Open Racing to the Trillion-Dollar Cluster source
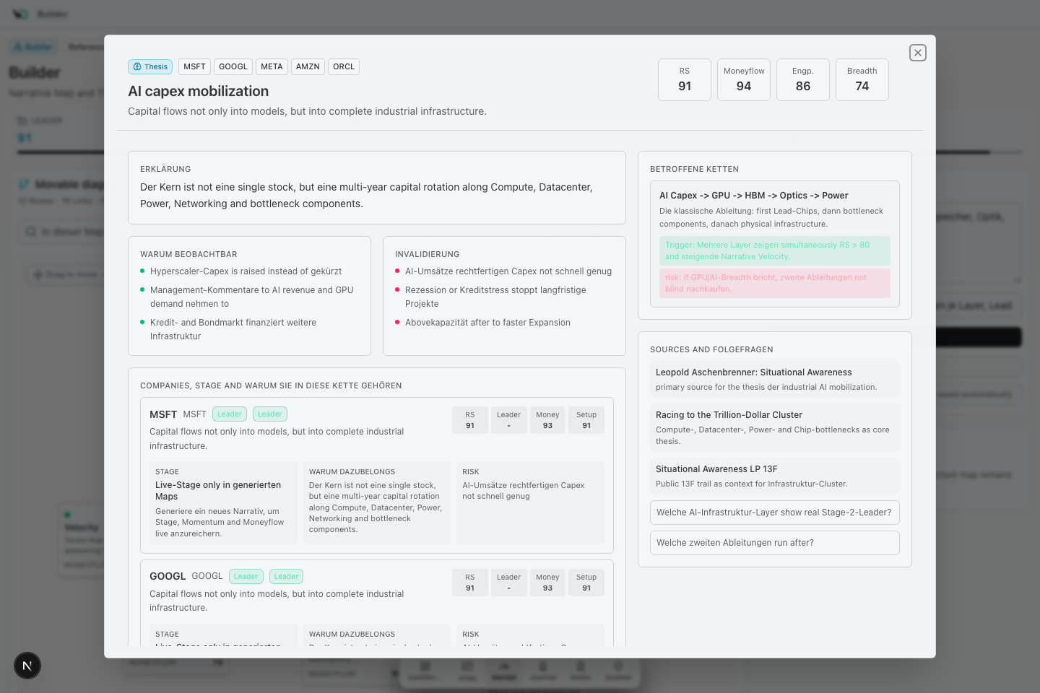Viewport: 1040px width, 693px height. point(775,427)
